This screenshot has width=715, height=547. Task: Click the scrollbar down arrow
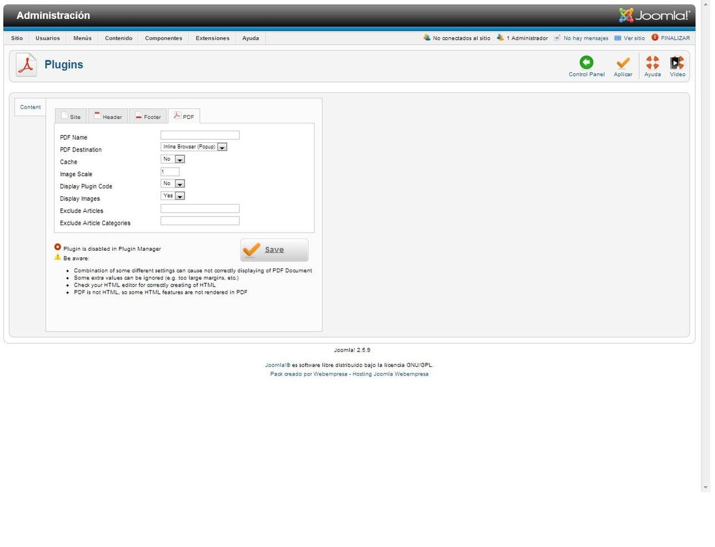[x=706, y=487]
